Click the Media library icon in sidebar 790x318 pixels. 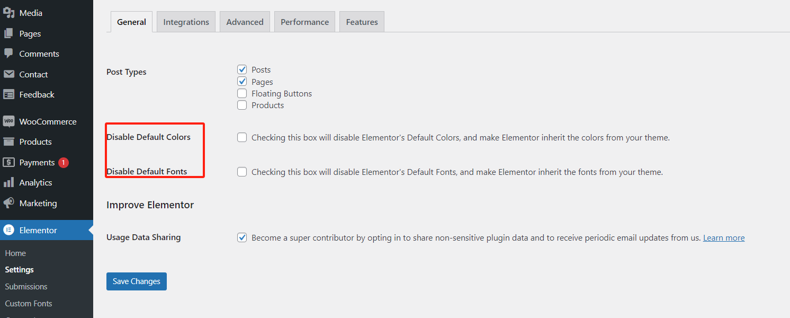pyautogui.click(x=8, y=13)
